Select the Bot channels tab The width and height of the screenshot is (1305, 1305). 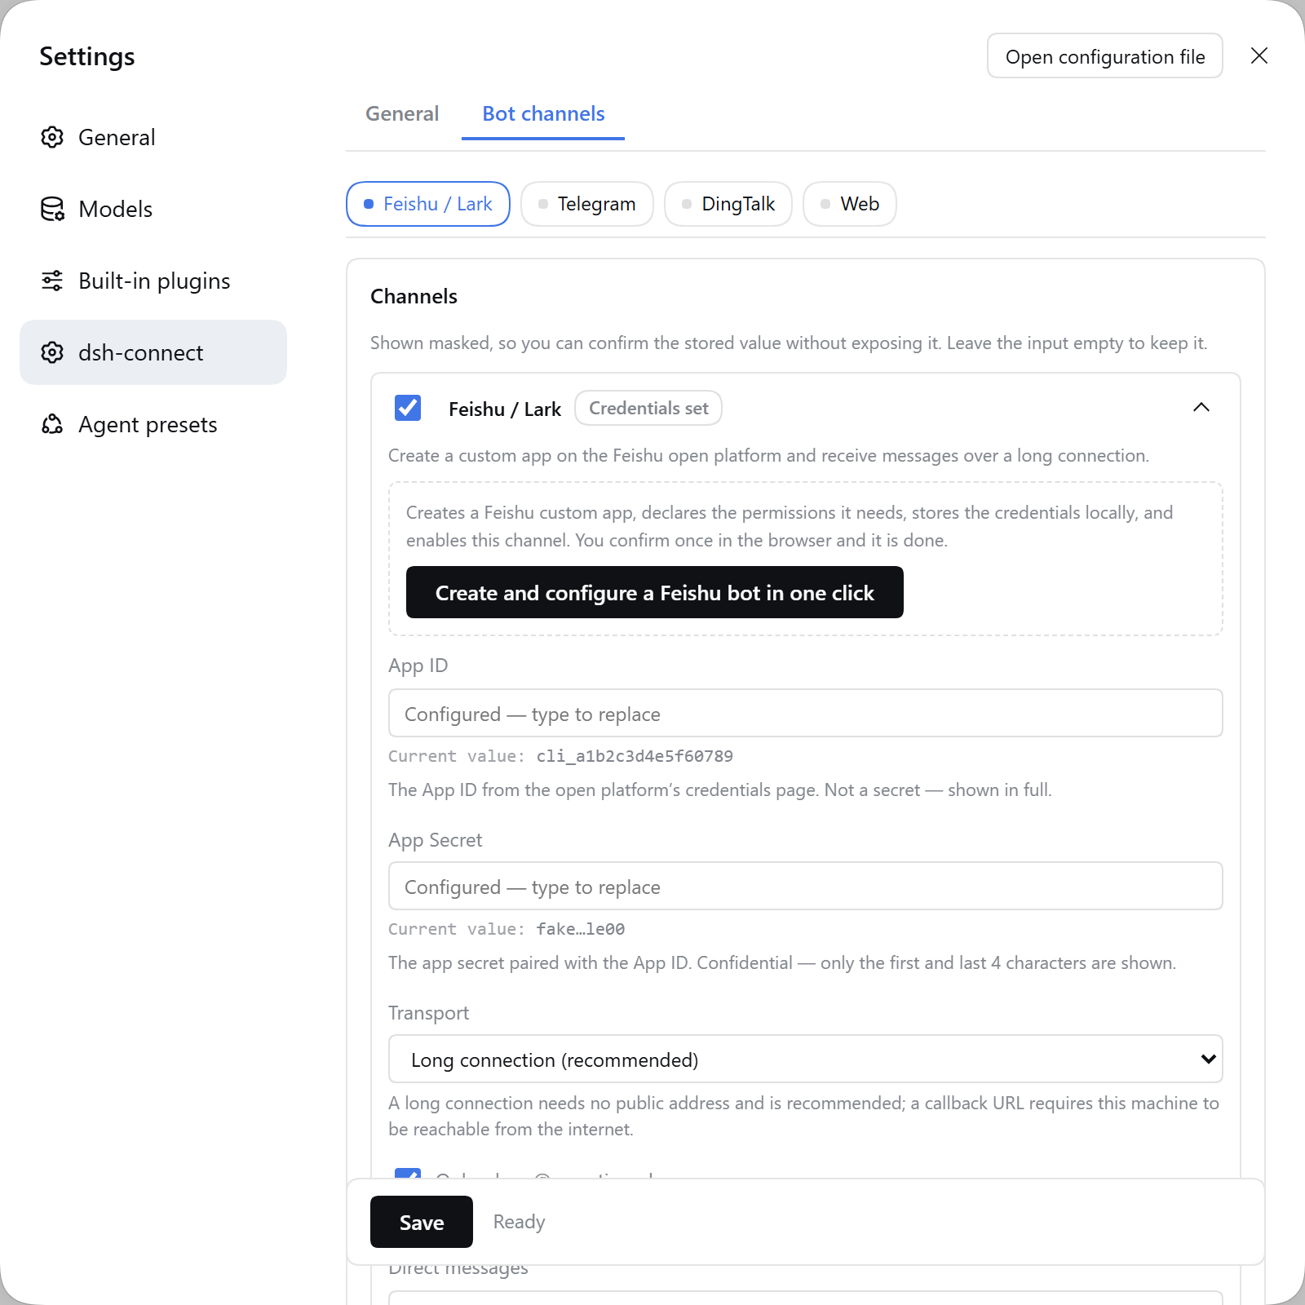pyautogui.click(x=543, y=113)
